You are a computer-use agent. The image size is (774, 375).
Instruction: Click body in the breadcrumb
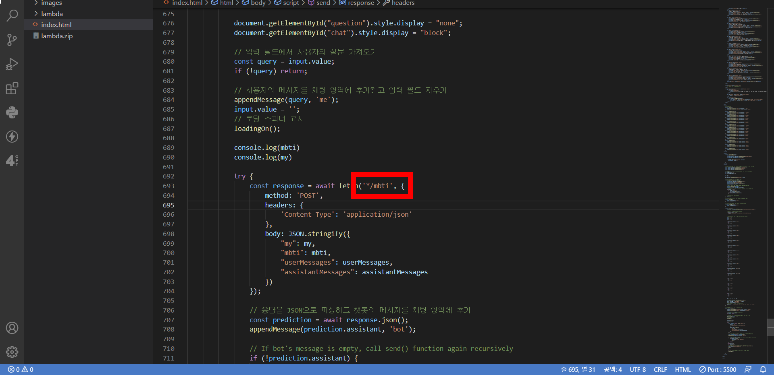click(x=258, y=3)
